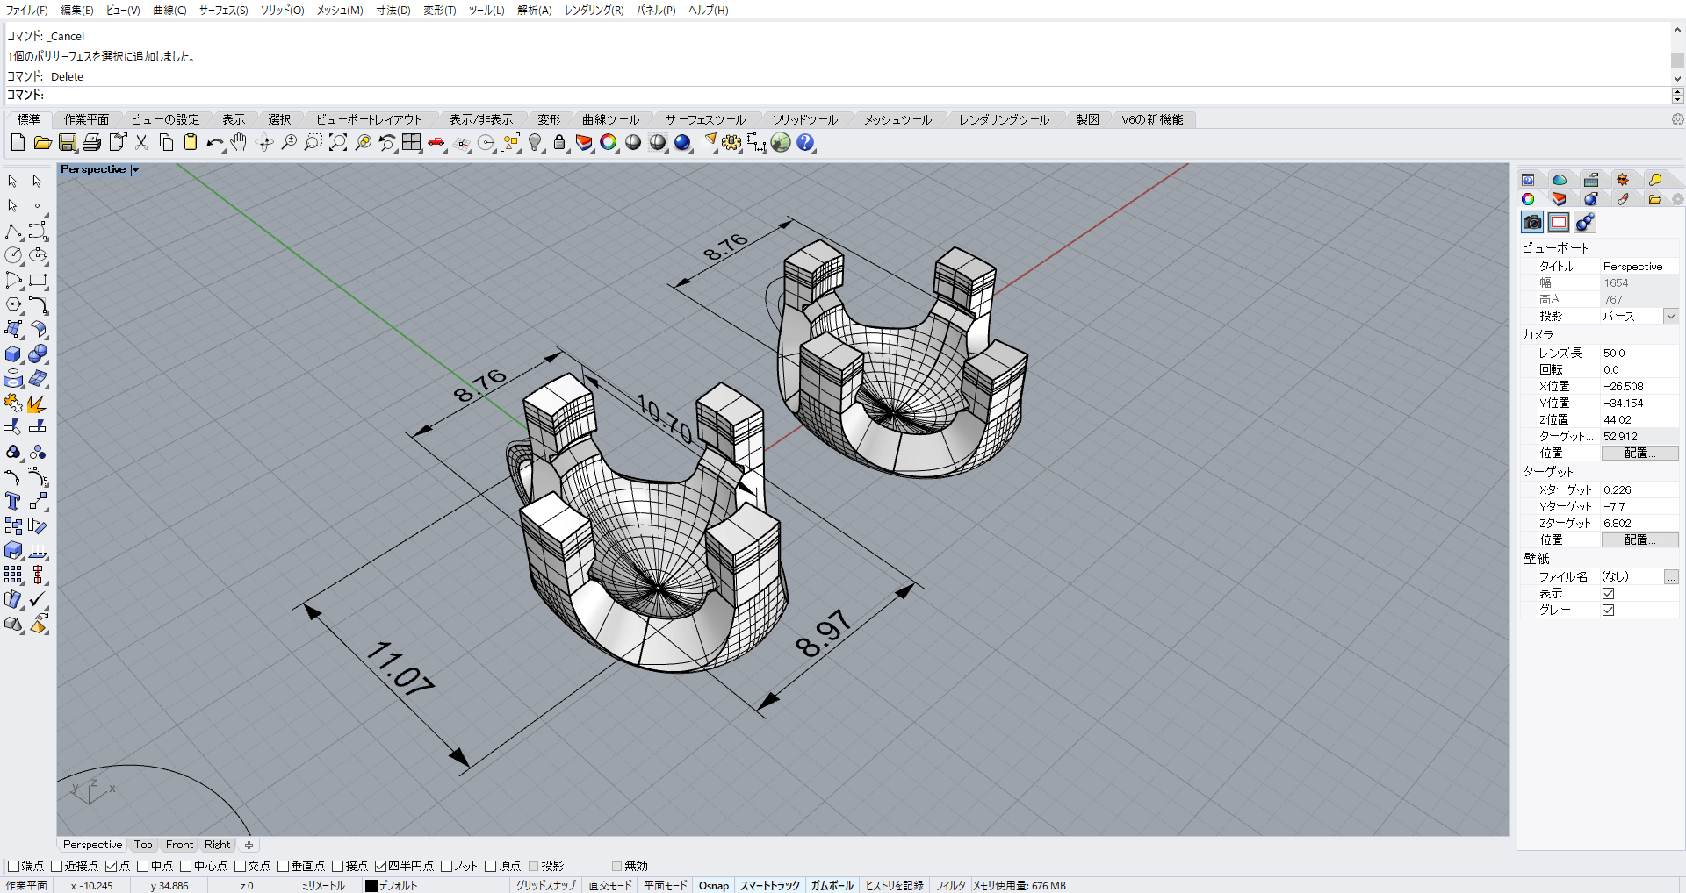
Task: Select the Box solid tool
Action: click(x=13, y=354)
